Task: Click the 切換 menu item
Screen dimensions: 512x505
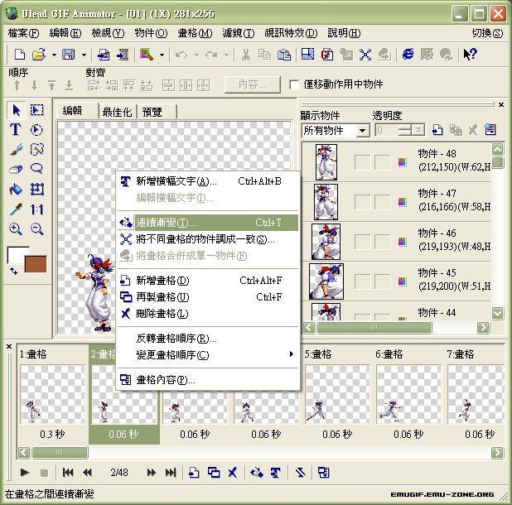Action: click(487, 33)
